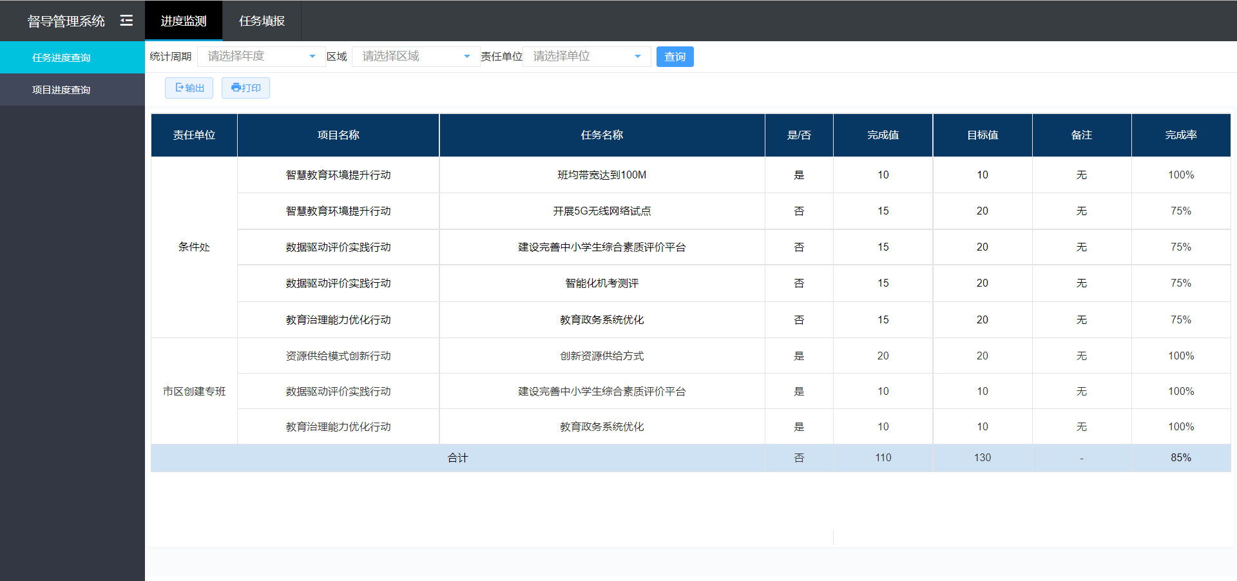Click the 查询 button
Viewport: 1237px width, 581px height.
coord(675,57)
